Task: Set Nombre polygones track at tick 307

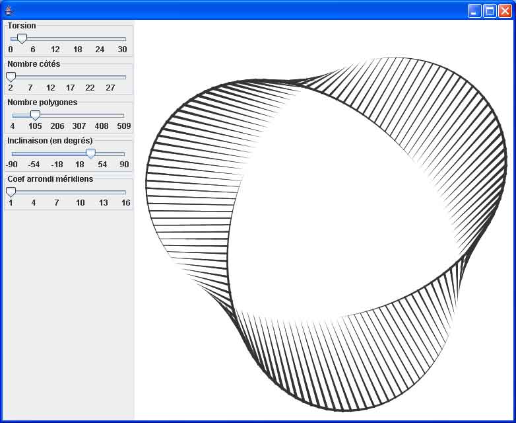Action: [79, 116]
